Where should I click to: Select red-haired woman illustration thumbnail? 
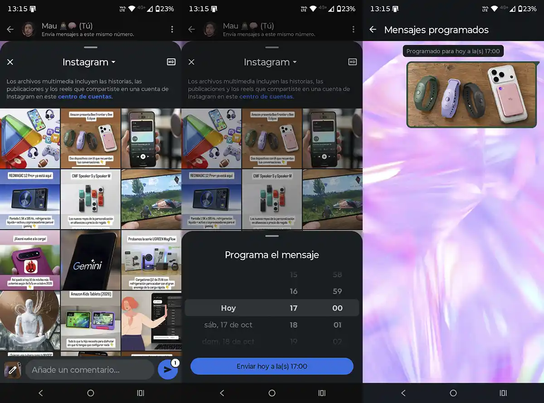coord(151,320)
